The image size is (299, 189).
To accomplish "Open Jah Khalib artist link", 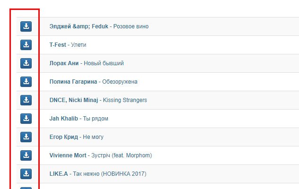I will click(x=64, y=118).
